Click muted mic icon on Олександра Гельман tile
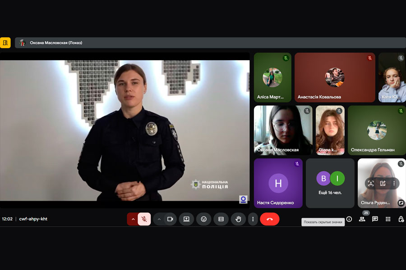Screen dimensions: 406x270 (401, 111)
